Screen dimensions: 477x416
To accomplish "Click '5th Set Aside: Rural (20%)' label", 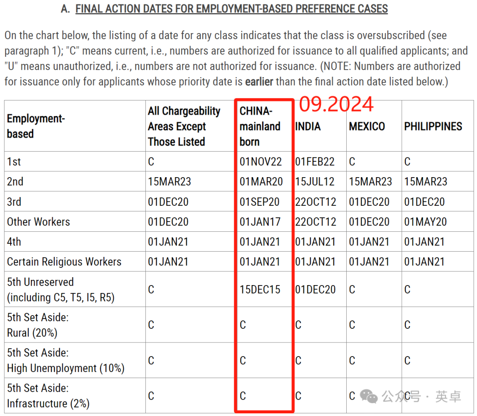I will (x=38, y=325).
